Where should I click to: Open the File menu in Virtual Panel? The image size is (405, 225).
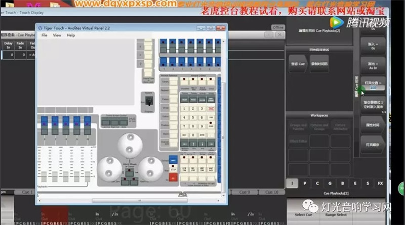[x=44, y=35]
